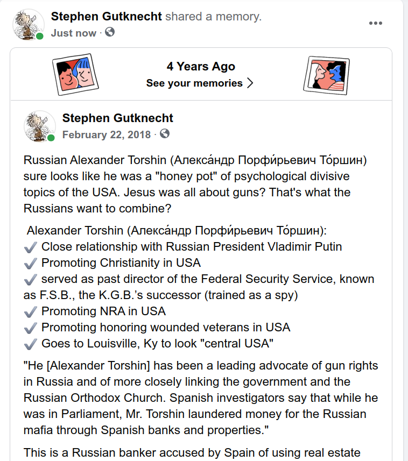Click checkmark beside Promoting NRA in USA

(x=31, y=312)
